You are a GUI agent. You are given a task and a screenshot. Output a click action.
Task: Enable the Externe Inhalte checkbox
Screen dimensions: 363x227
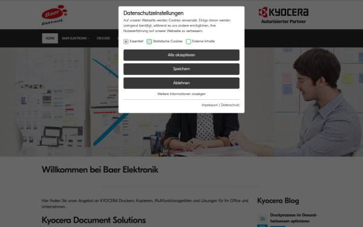pyautogui.click(x=188, y=41)
